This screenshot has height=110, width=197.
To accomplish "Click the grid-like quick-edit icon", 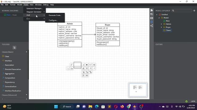I will point(87,75).
